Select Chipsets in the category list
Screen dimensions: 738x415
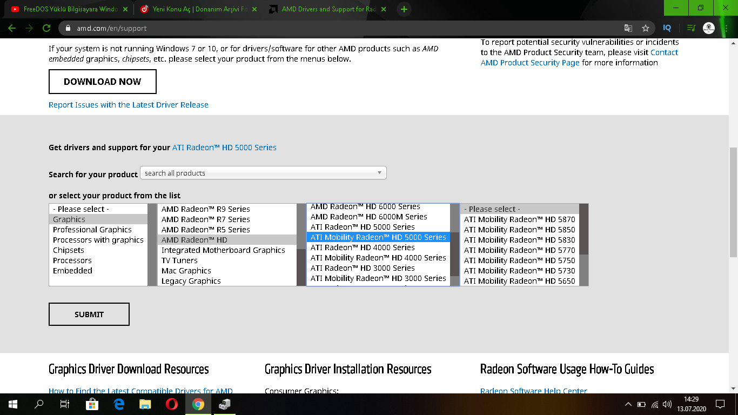point(98,250)
